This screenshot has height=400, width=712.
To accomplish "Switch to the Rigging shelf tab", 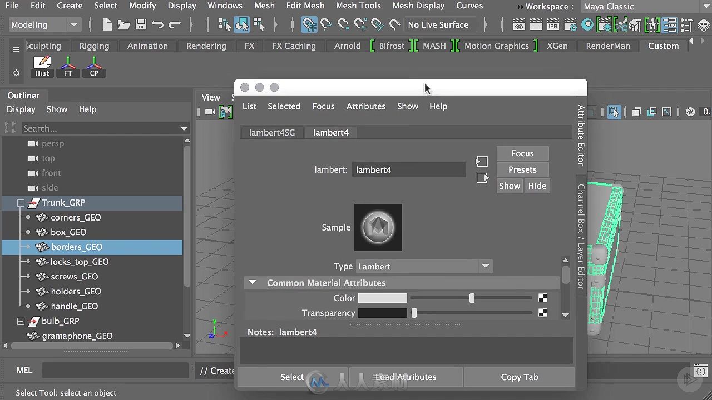I will pos(94,46).
